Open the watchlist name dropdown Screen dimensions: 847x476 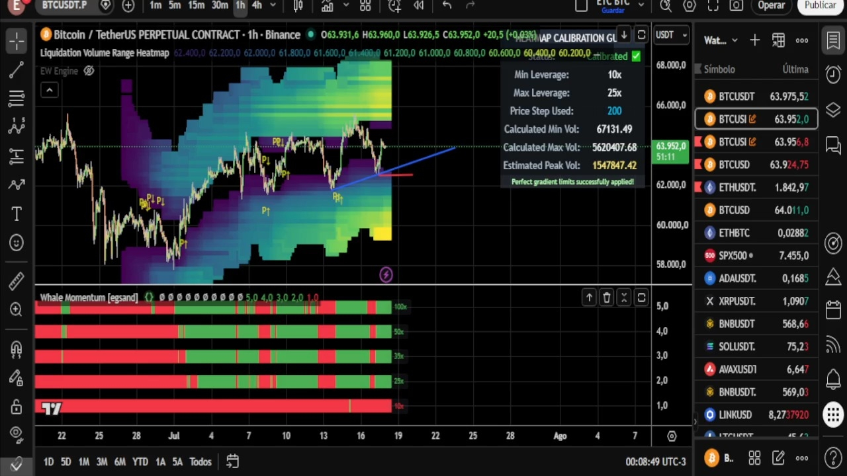click(x=721, y=40)
